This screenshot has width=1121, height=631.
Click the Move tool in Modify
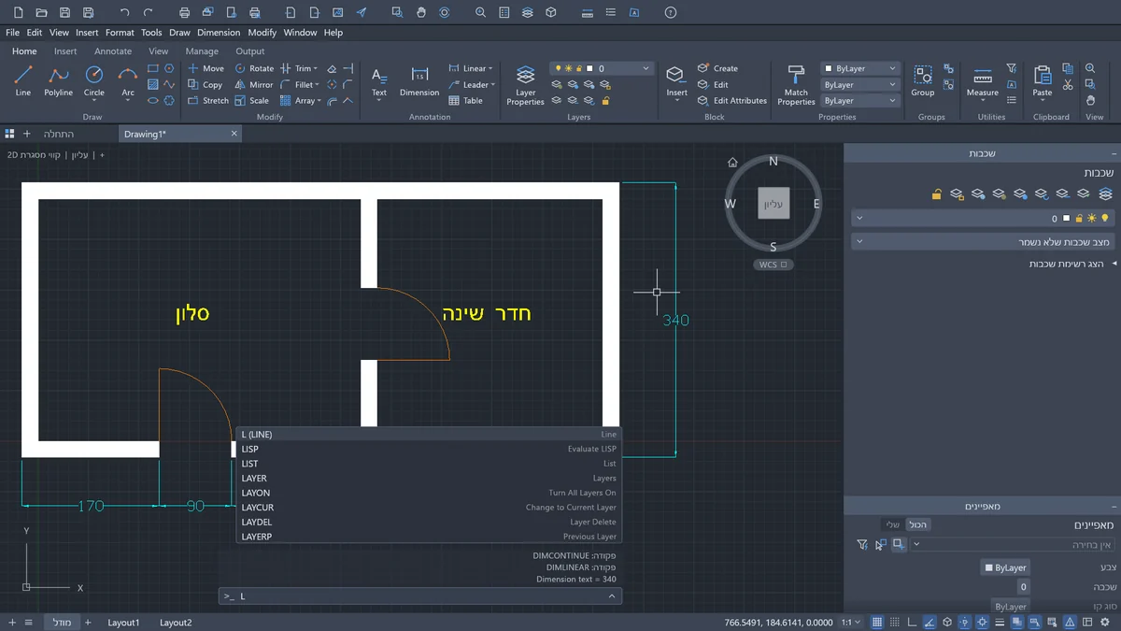(206, 68)
